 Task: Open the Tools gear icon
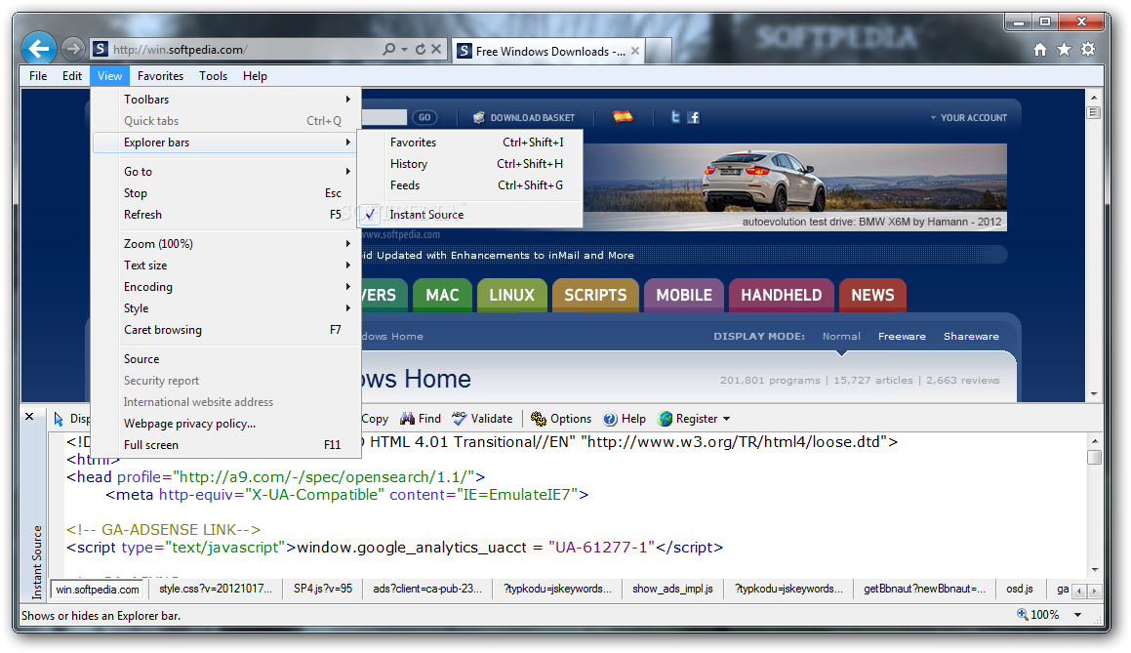pos(1088,49)
